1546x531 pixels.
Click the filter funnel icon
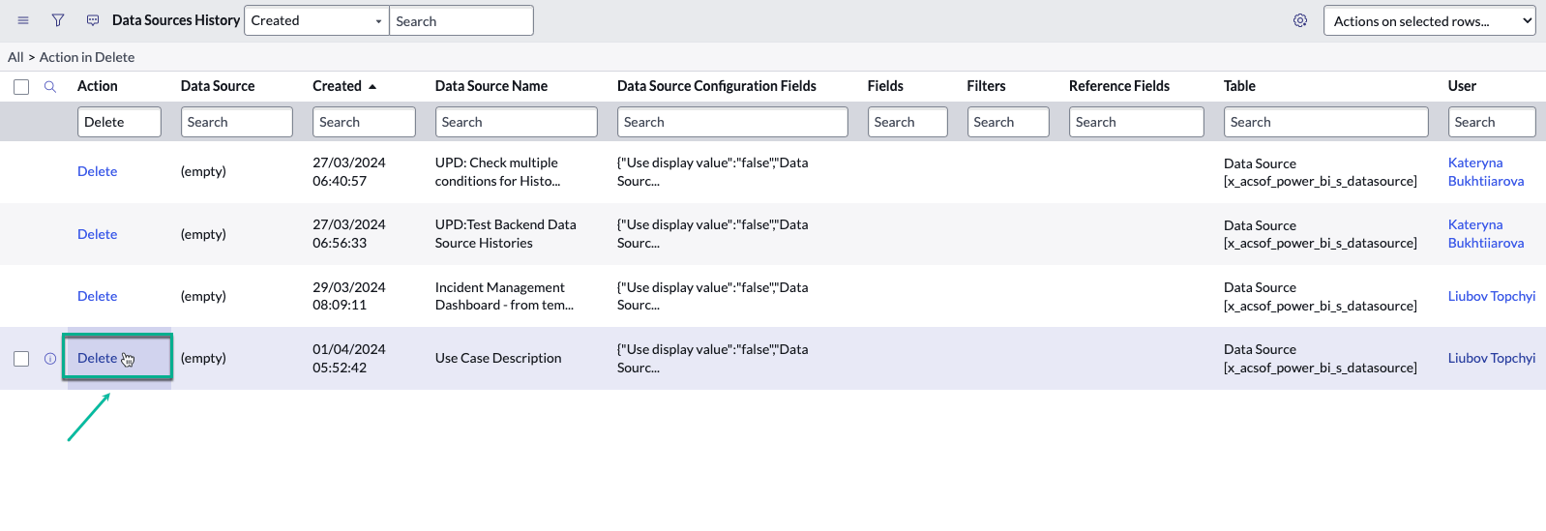pyautogui.click(x=58, y=20)
